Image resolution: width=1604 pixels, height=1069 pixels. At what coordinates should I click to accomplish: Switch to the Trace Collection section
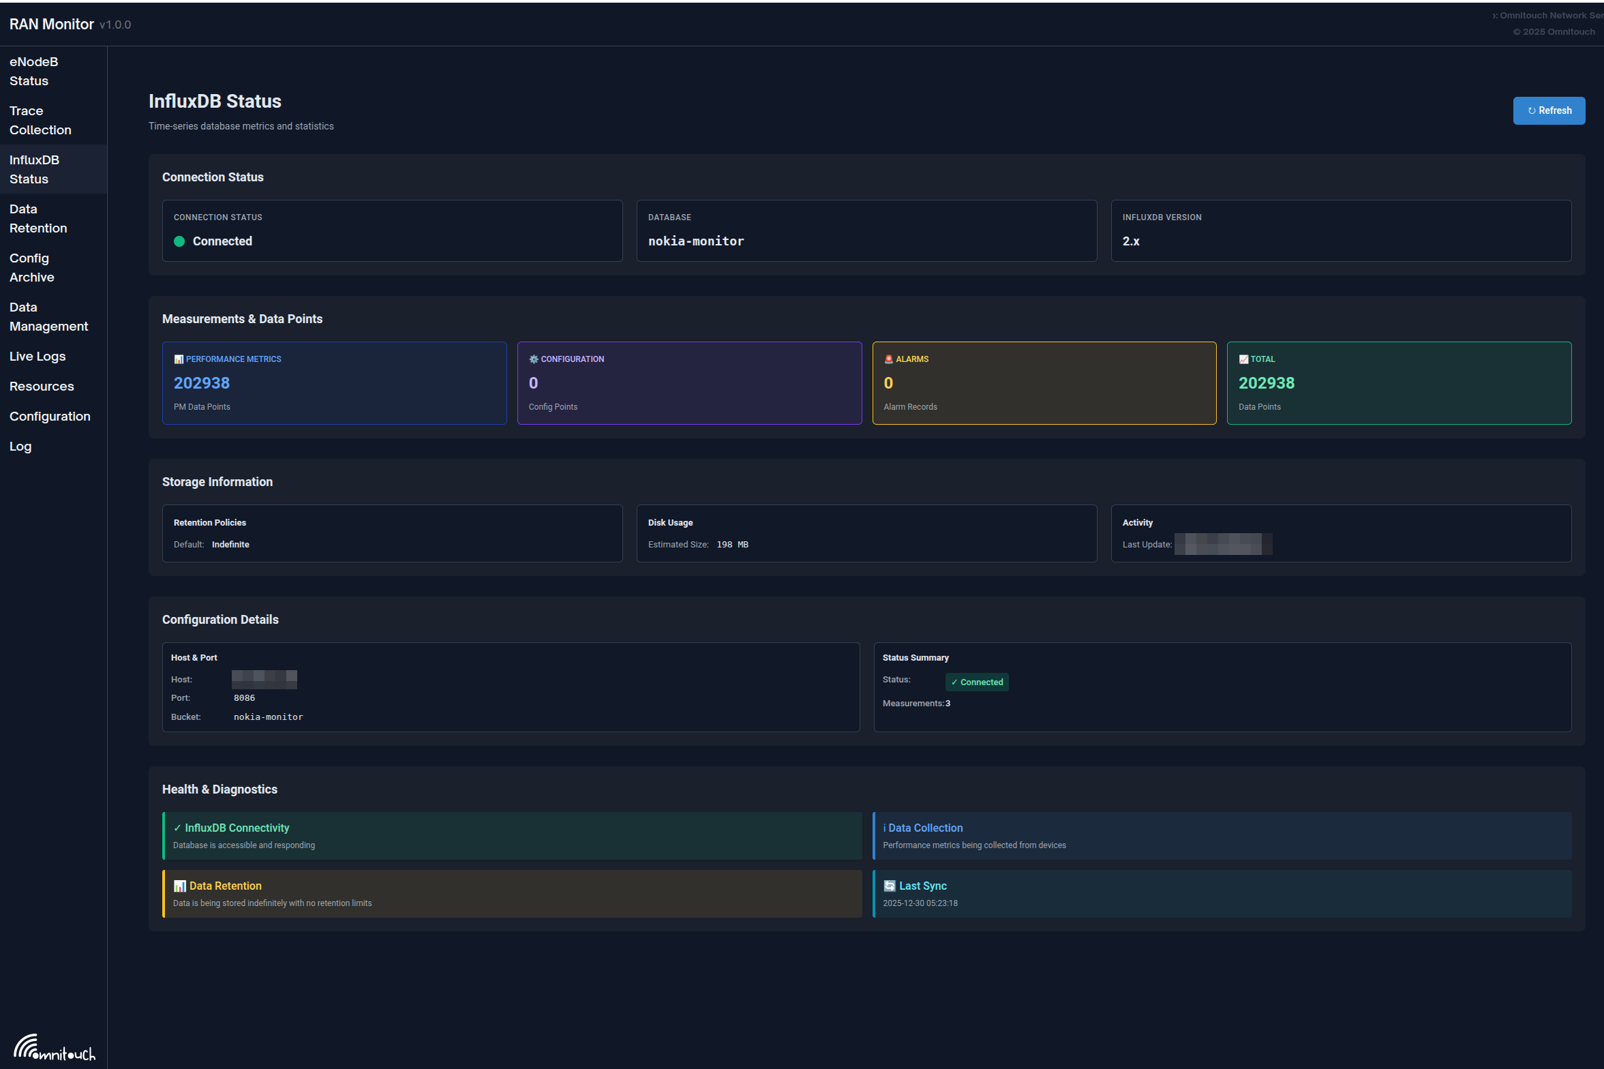(41, 120)
